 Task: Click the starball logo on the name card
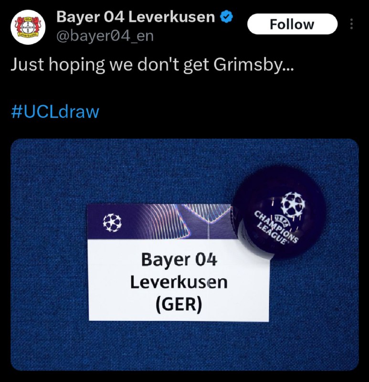coord(112,223)
